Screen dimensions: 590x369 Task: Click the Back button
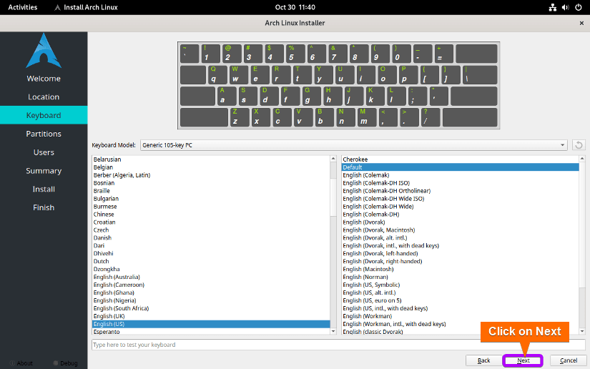(x=484, y=360)
